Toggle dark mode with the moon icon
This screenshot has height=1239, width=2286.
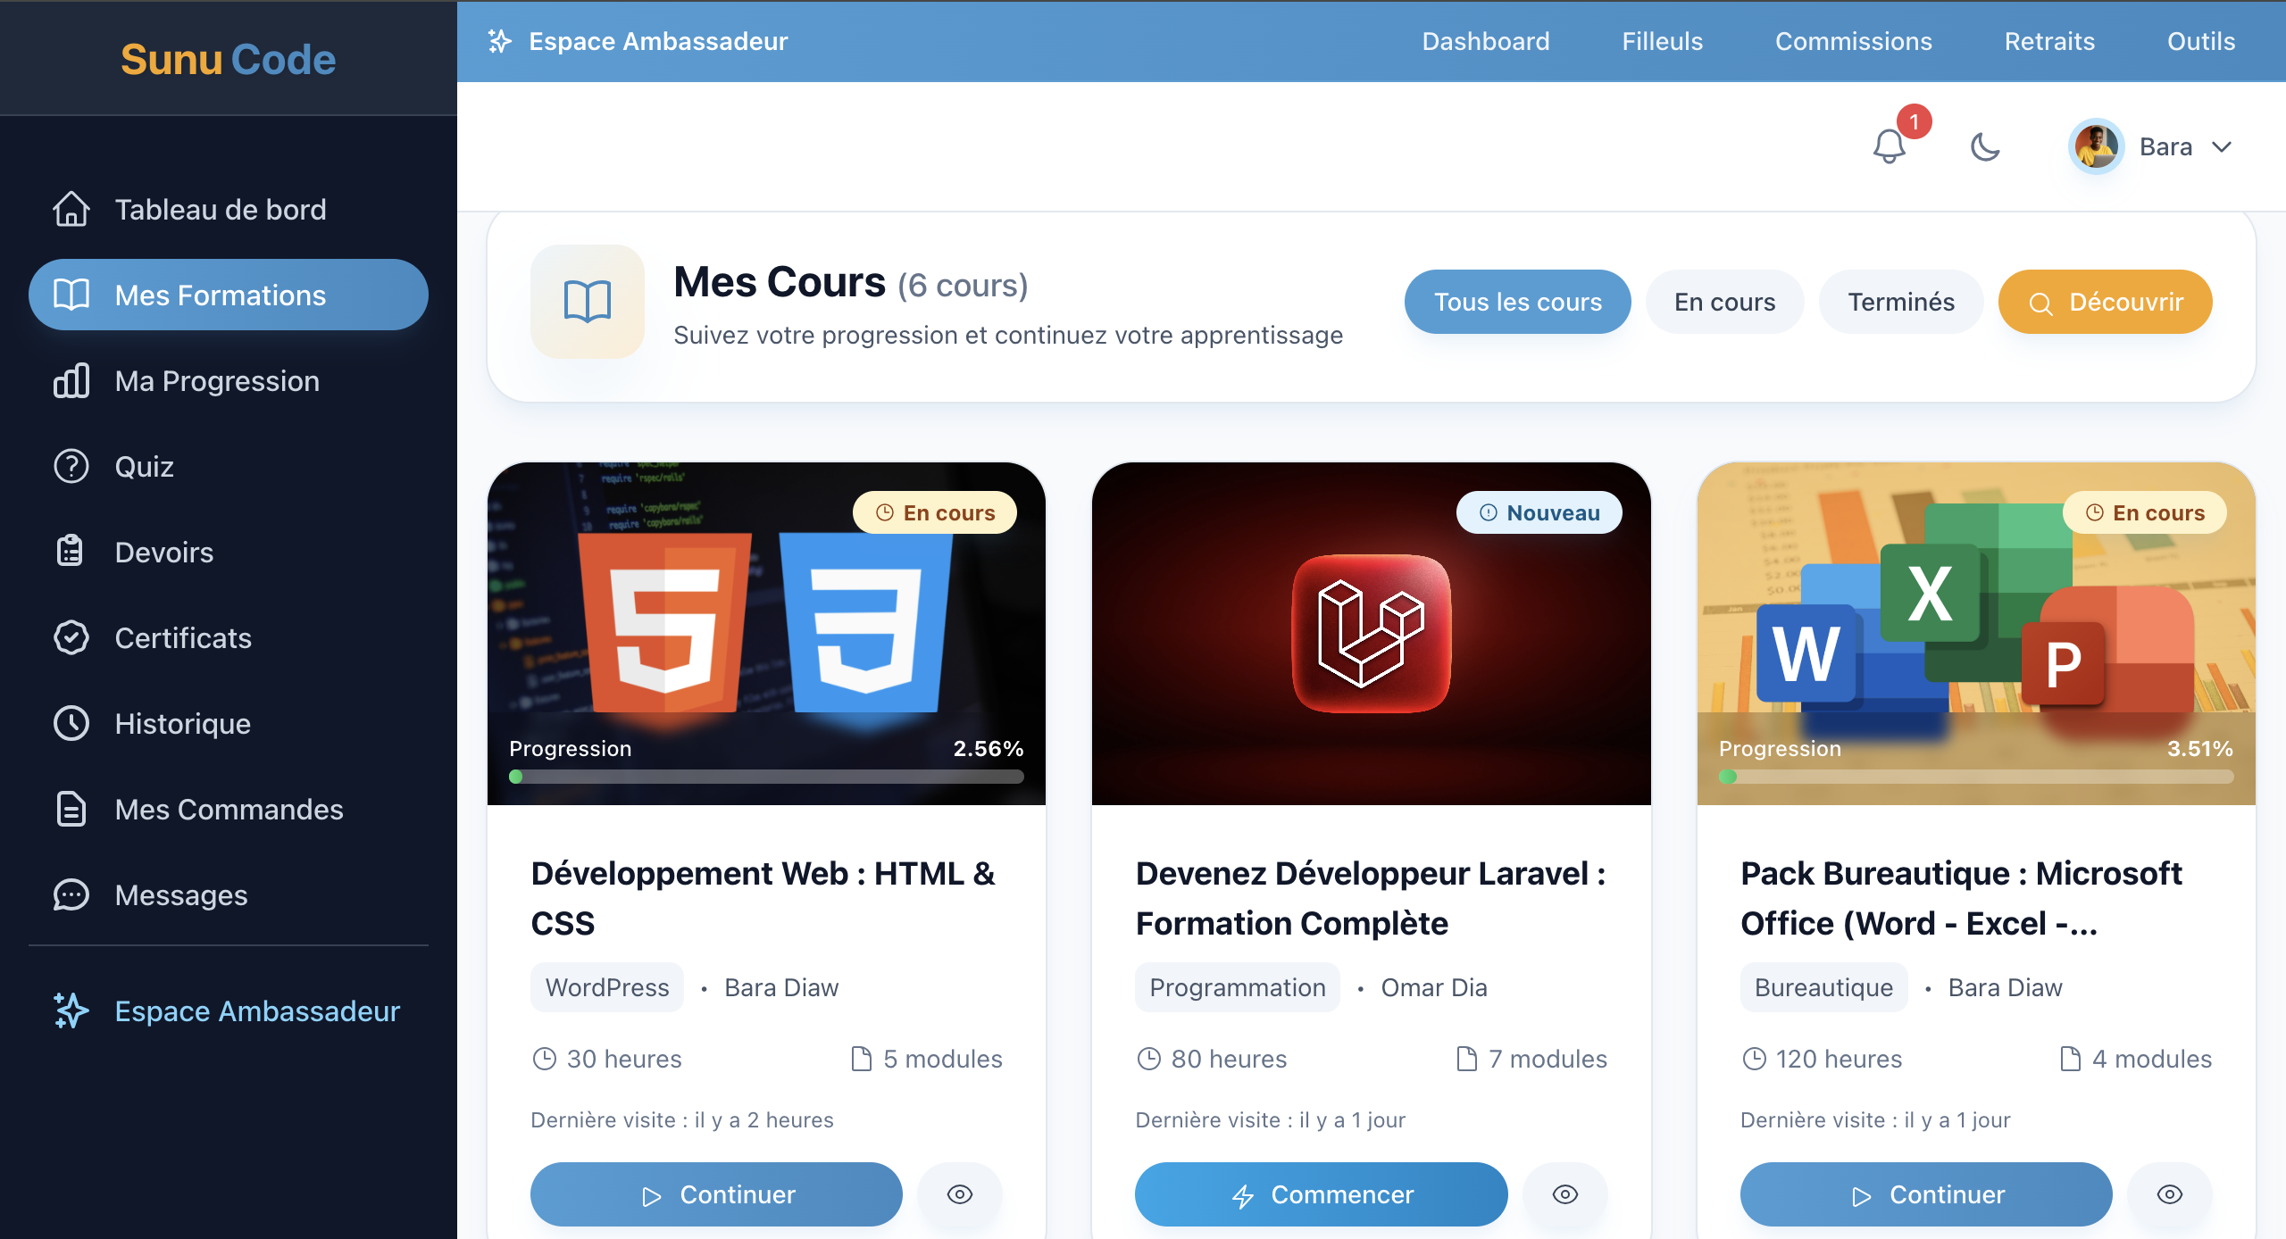click(1984, 146)
